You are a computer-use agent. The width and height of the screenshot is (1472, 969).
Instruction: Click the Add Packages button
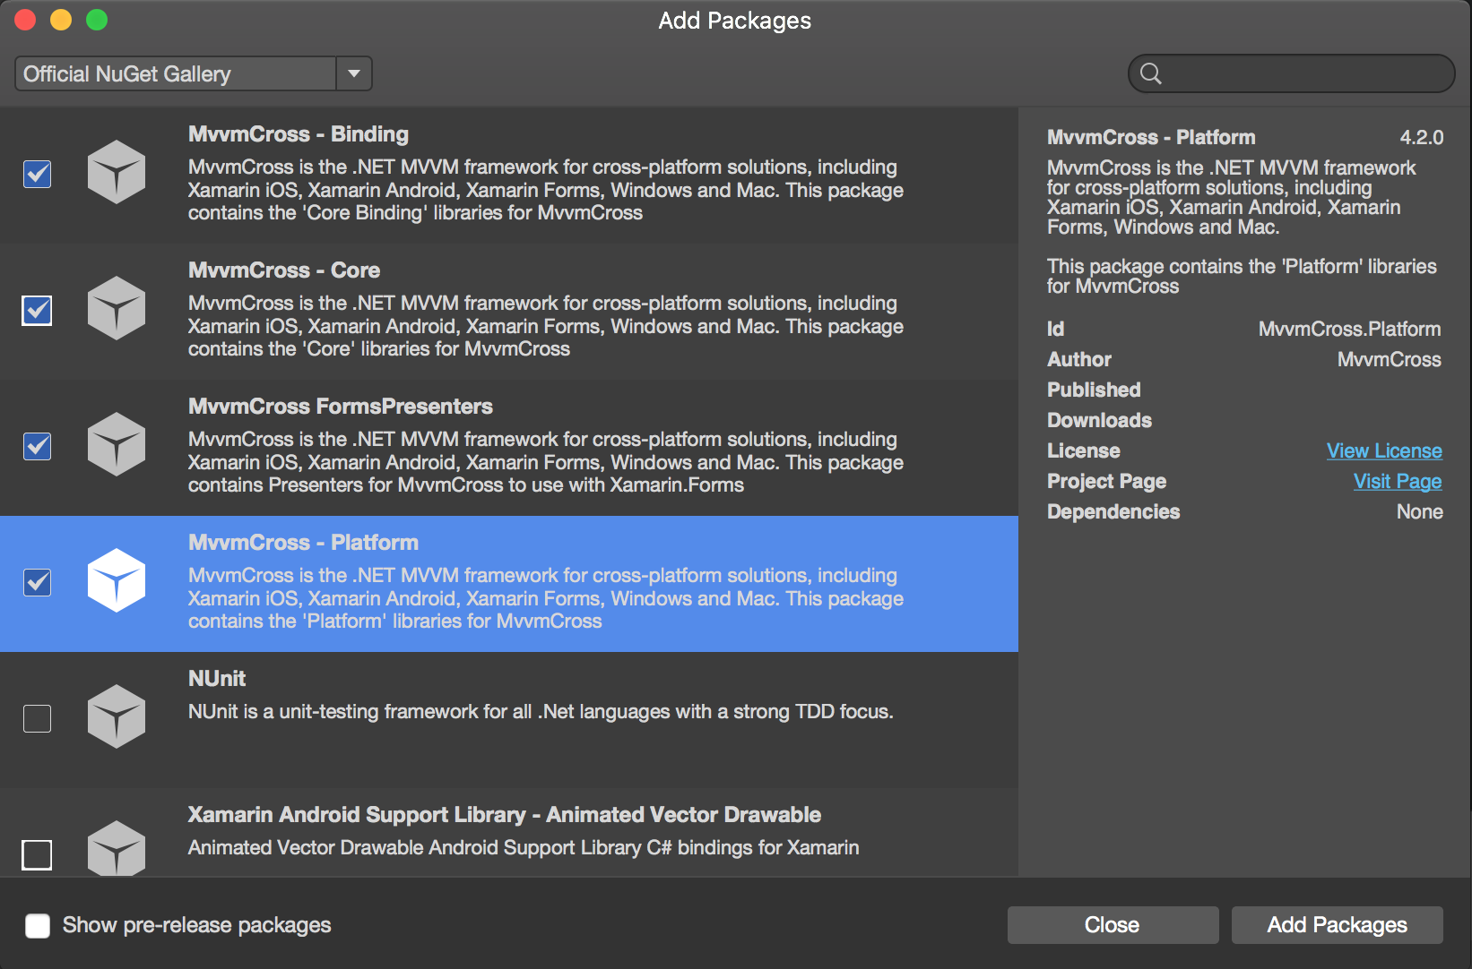tap(1337, 925)
